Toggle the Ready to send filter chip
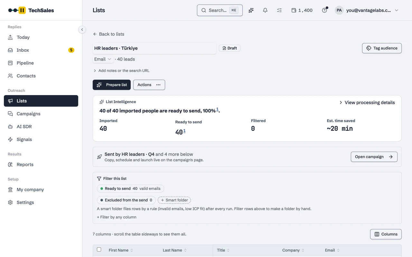Viewport: 412px width, 257px height. [130, 189]
